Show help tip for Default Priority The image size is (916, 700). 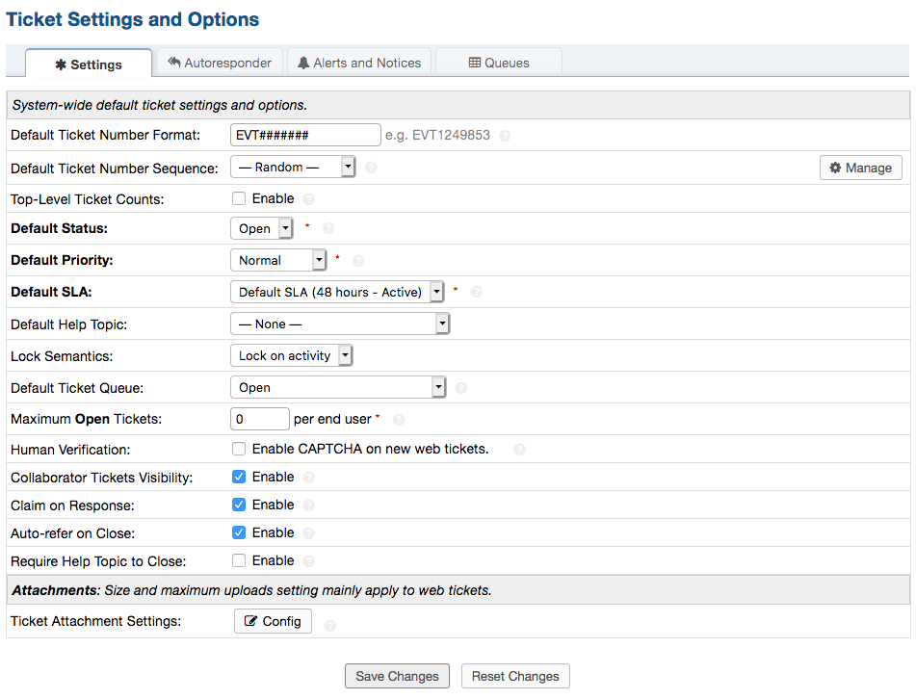click(x=358, y=260)
